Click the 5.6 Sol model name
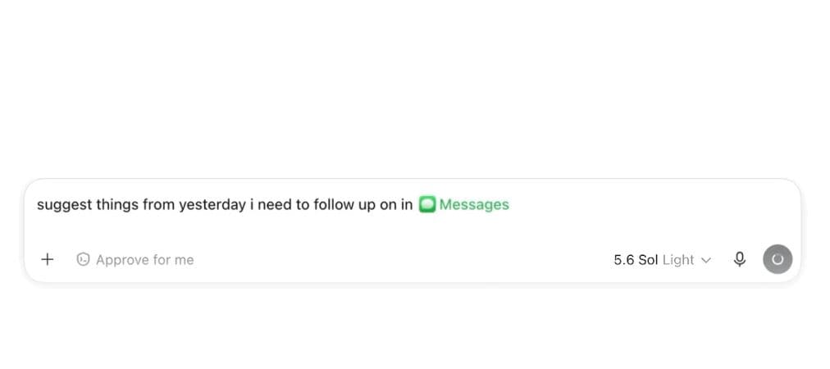Image resolution: width=830 pixels, height=369 pixels. (x=635, y=260)
